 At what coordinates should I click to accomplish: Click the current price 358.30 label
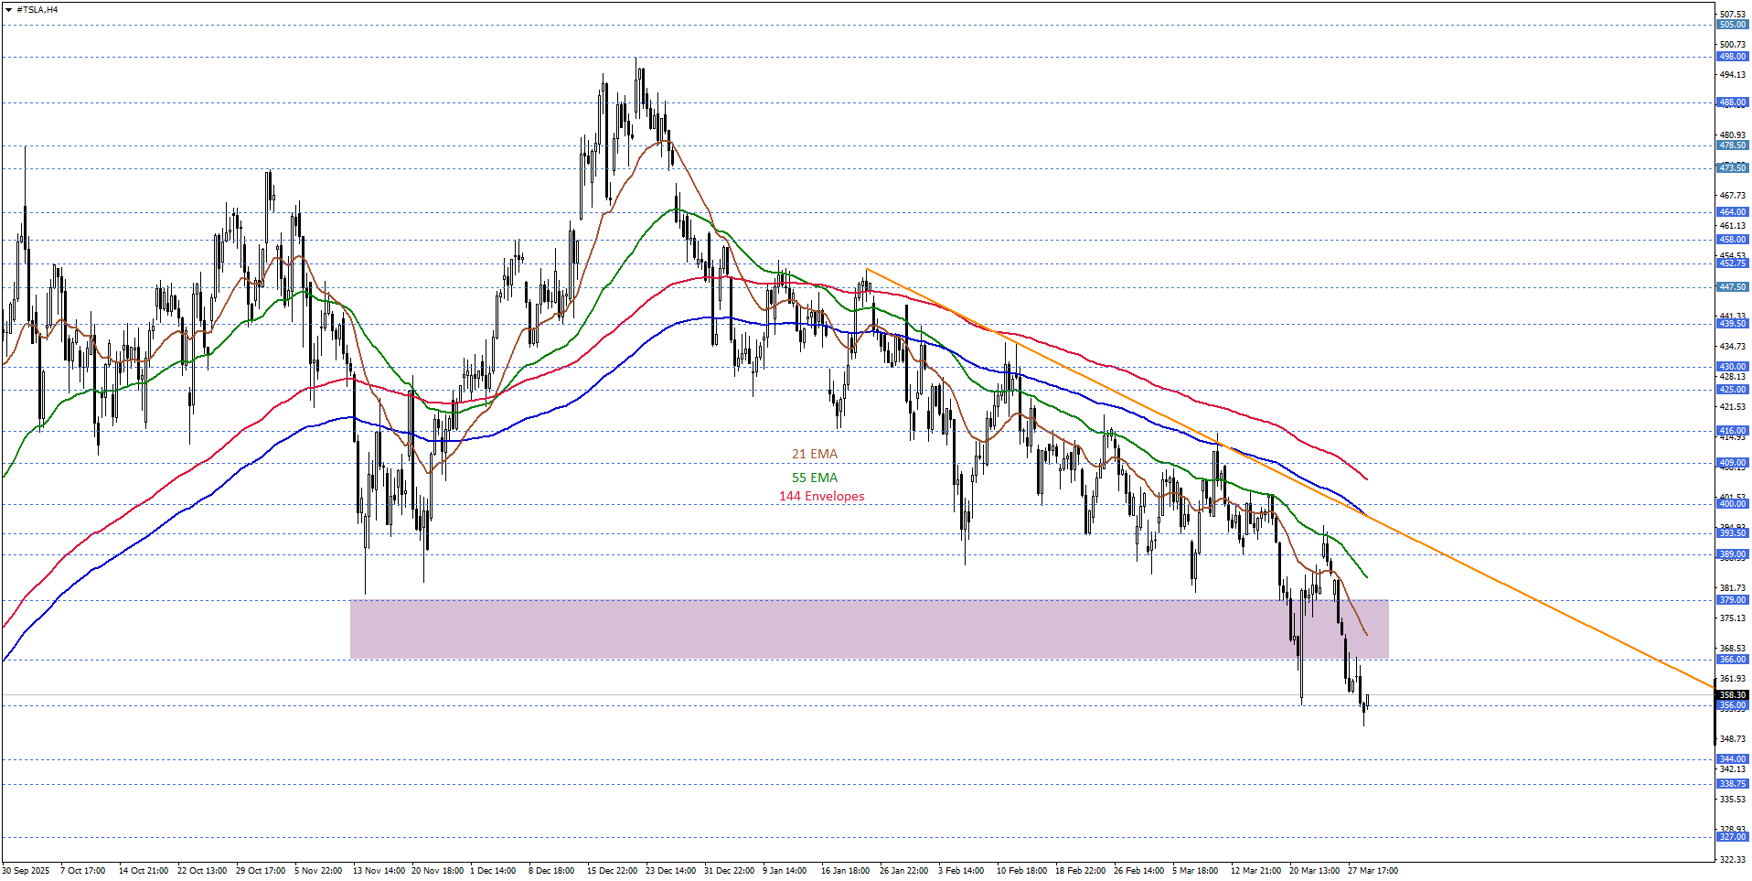pyautogui.click(x=1732, y=695)
